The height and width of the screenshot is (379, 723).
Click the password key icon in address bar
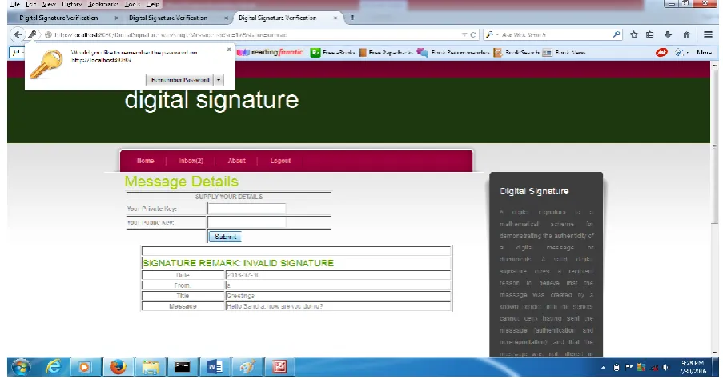[x=32, y=34]
